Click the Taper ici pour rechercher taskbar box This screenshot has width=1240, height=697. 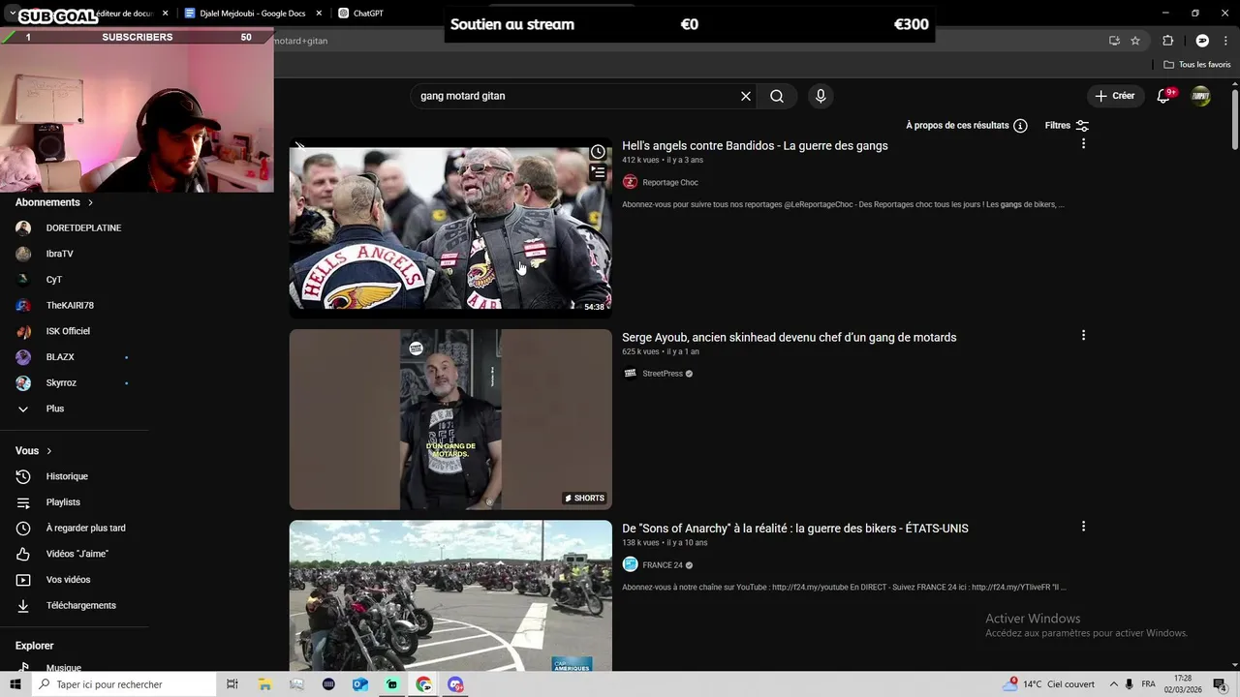124,684
